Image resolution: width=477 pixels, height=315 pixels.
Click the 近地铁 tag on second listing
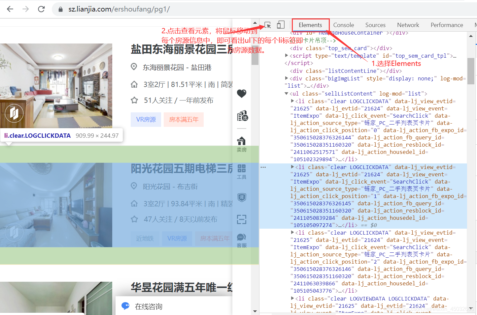coord(145,238)
